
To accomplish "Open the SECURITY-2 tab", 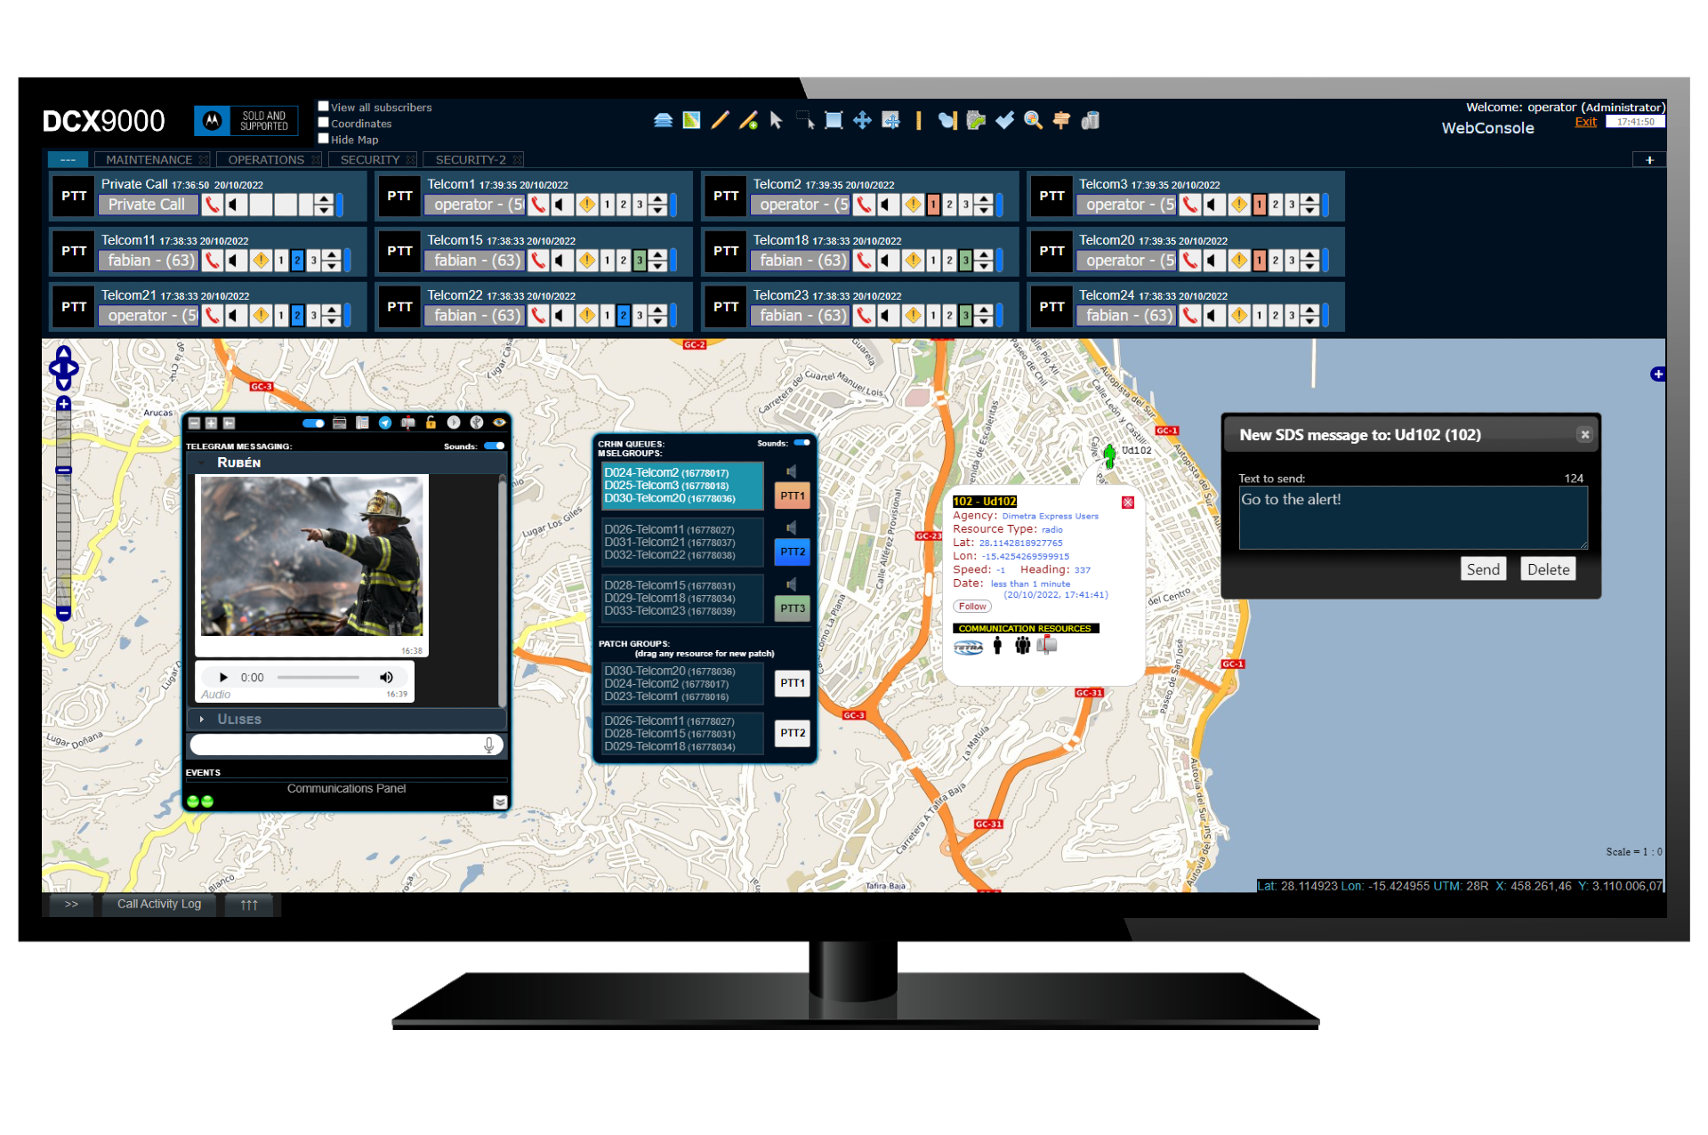I will (470, 160).
